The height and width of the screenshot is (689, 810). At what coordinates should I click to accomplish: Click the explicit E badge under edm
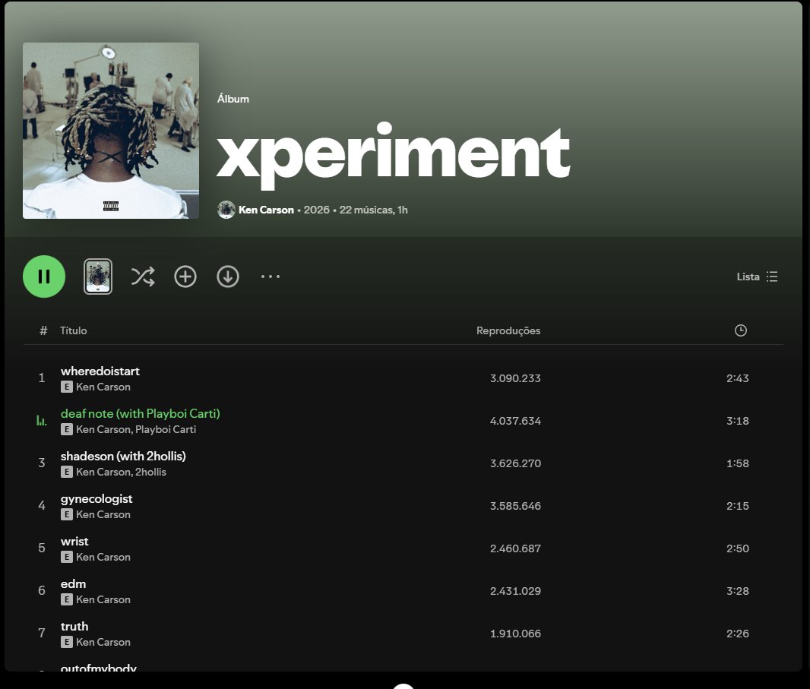[x=67, y=599]
